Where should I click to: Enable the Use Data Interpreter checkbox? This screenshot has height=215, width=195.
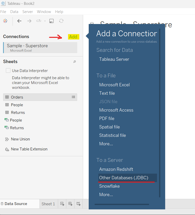click(8, 70)
